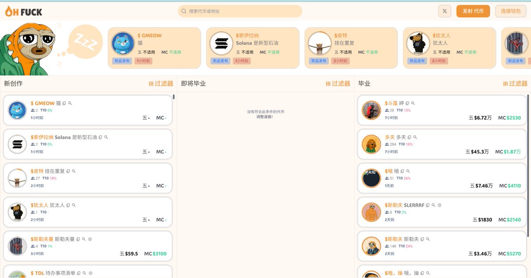Click 新品发布 badge on $ GMEOW card
The width and height of the screenshot is (531, 278).
coord(122,61)
